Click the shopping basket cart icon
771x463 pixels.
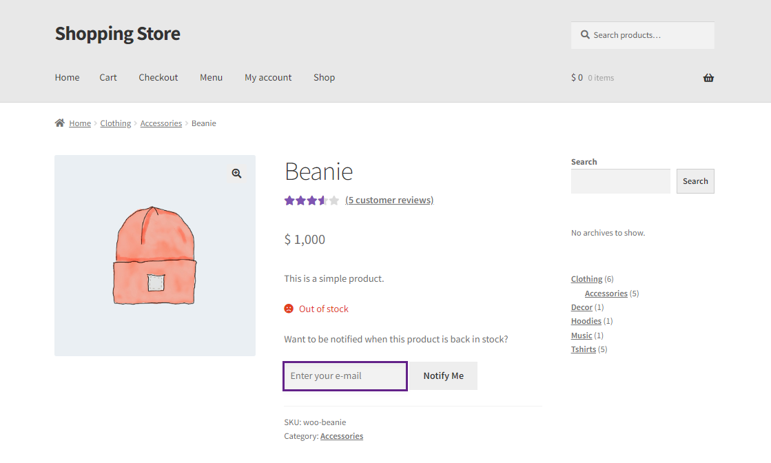click(708, 78)
